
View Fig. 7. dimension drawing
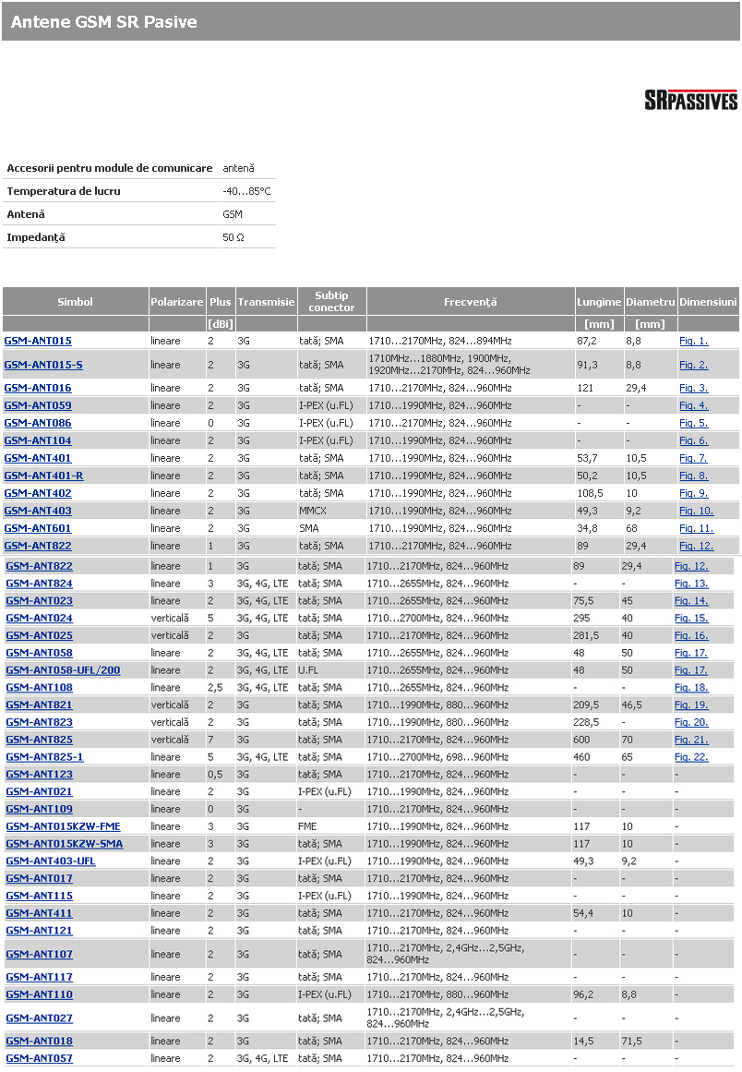tap(693, 459)
